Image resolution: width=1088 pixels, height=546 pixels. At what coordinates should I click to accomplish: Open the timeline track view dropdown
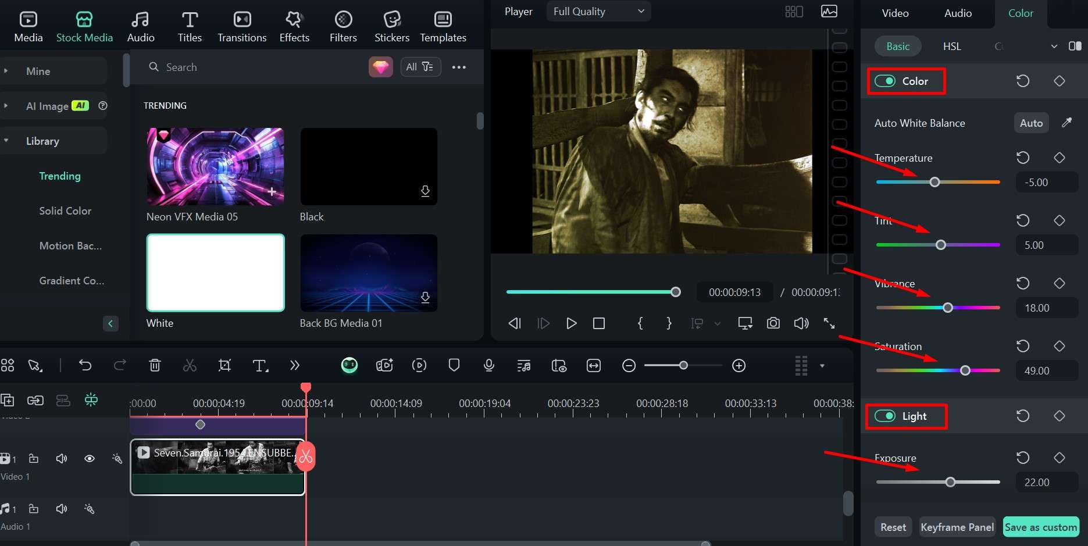tap(822, 365)
